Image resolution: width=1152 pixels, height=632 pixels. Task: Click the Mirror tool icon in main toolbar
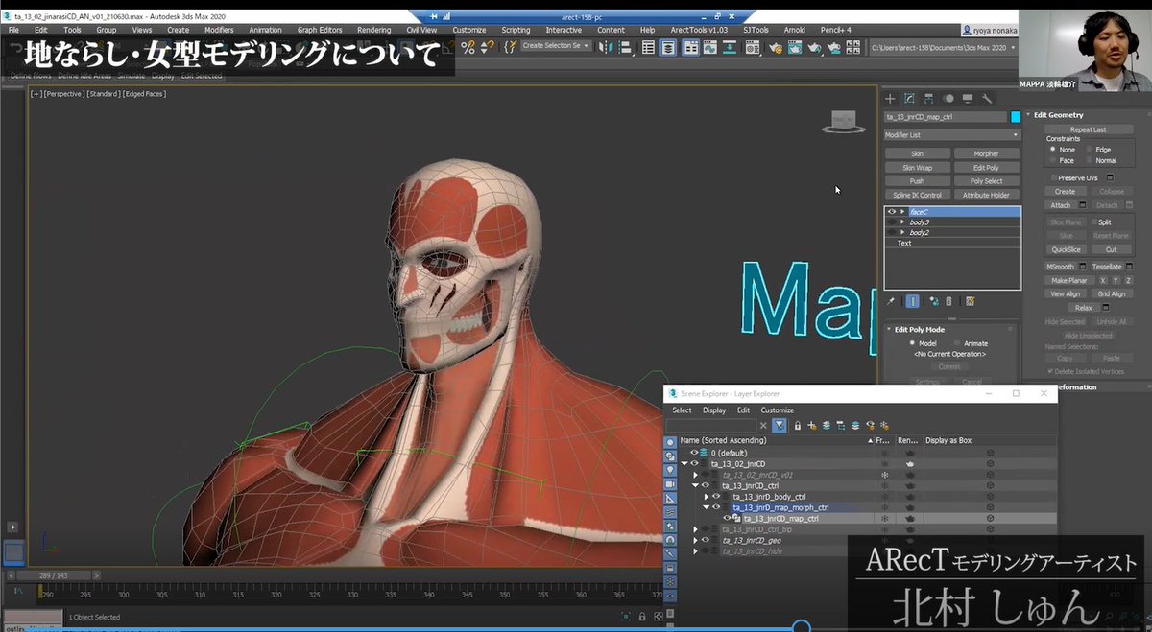[606, 47]
